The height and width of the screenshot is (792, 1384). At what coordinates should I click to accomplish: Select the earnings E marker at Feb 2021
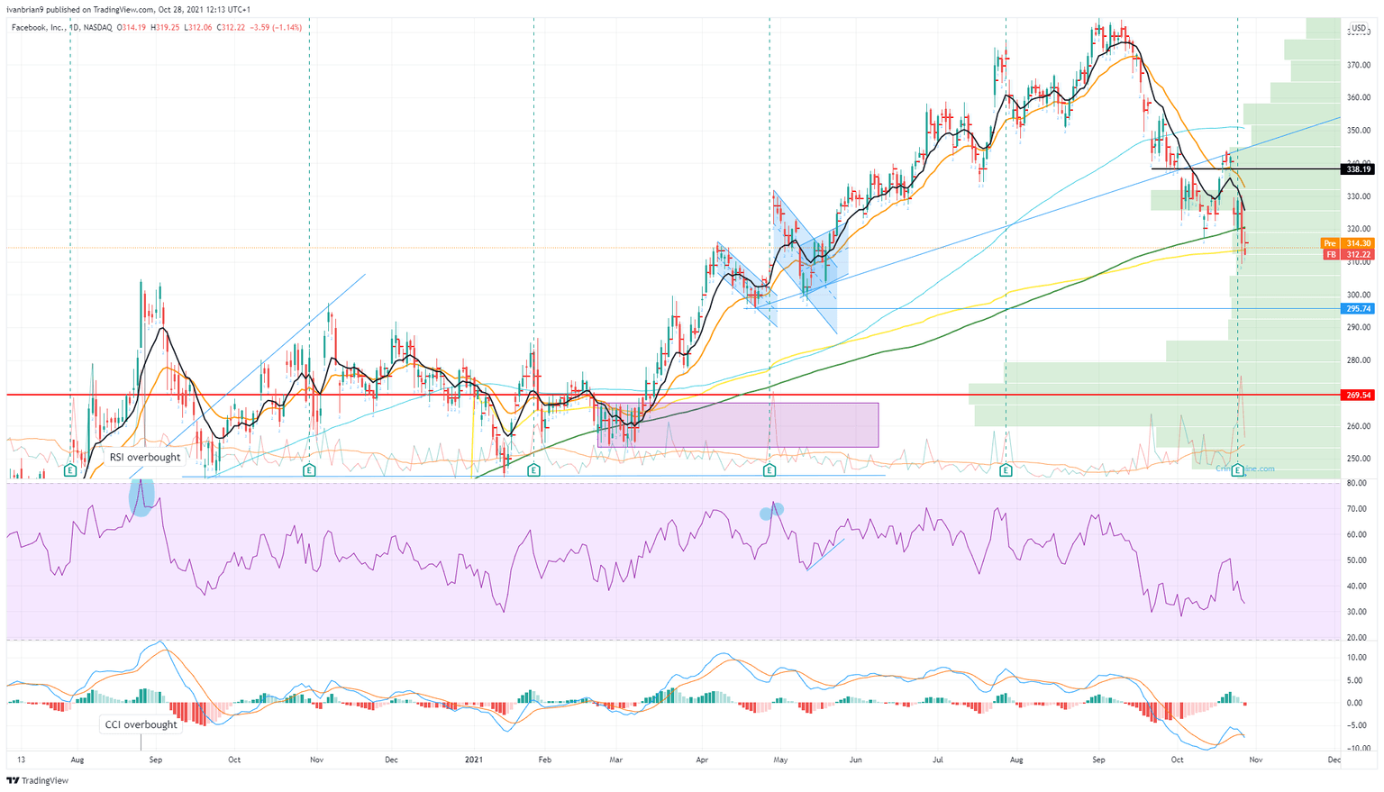[x=533, y=470]
